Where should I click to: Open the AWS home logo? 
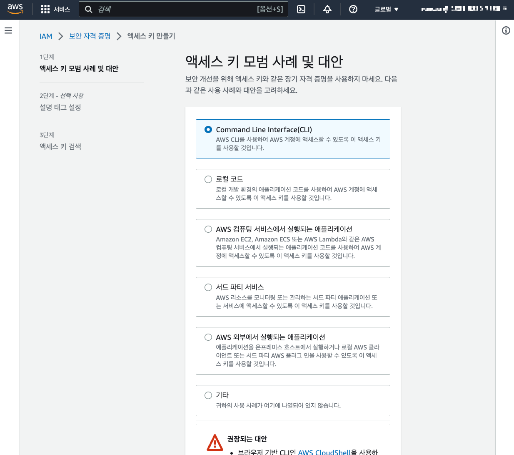pos(15,9)
